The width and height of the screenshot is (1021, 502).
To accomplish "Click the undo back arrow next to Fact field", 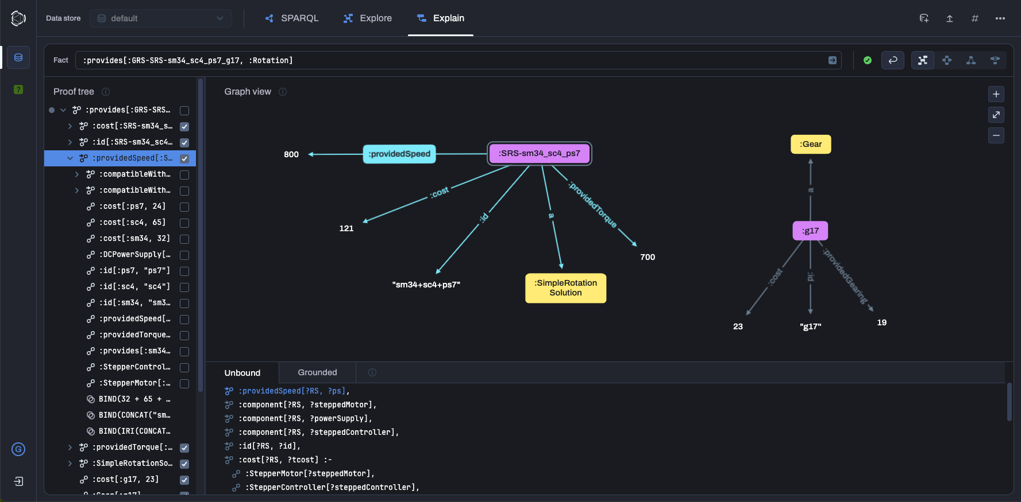I will tap(892, 60).
